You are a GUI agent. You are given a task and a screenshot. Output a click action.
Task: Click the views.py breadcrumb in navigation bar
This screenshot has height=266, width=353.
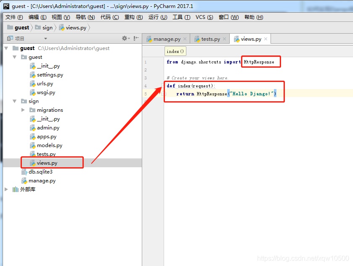point(73,28)
